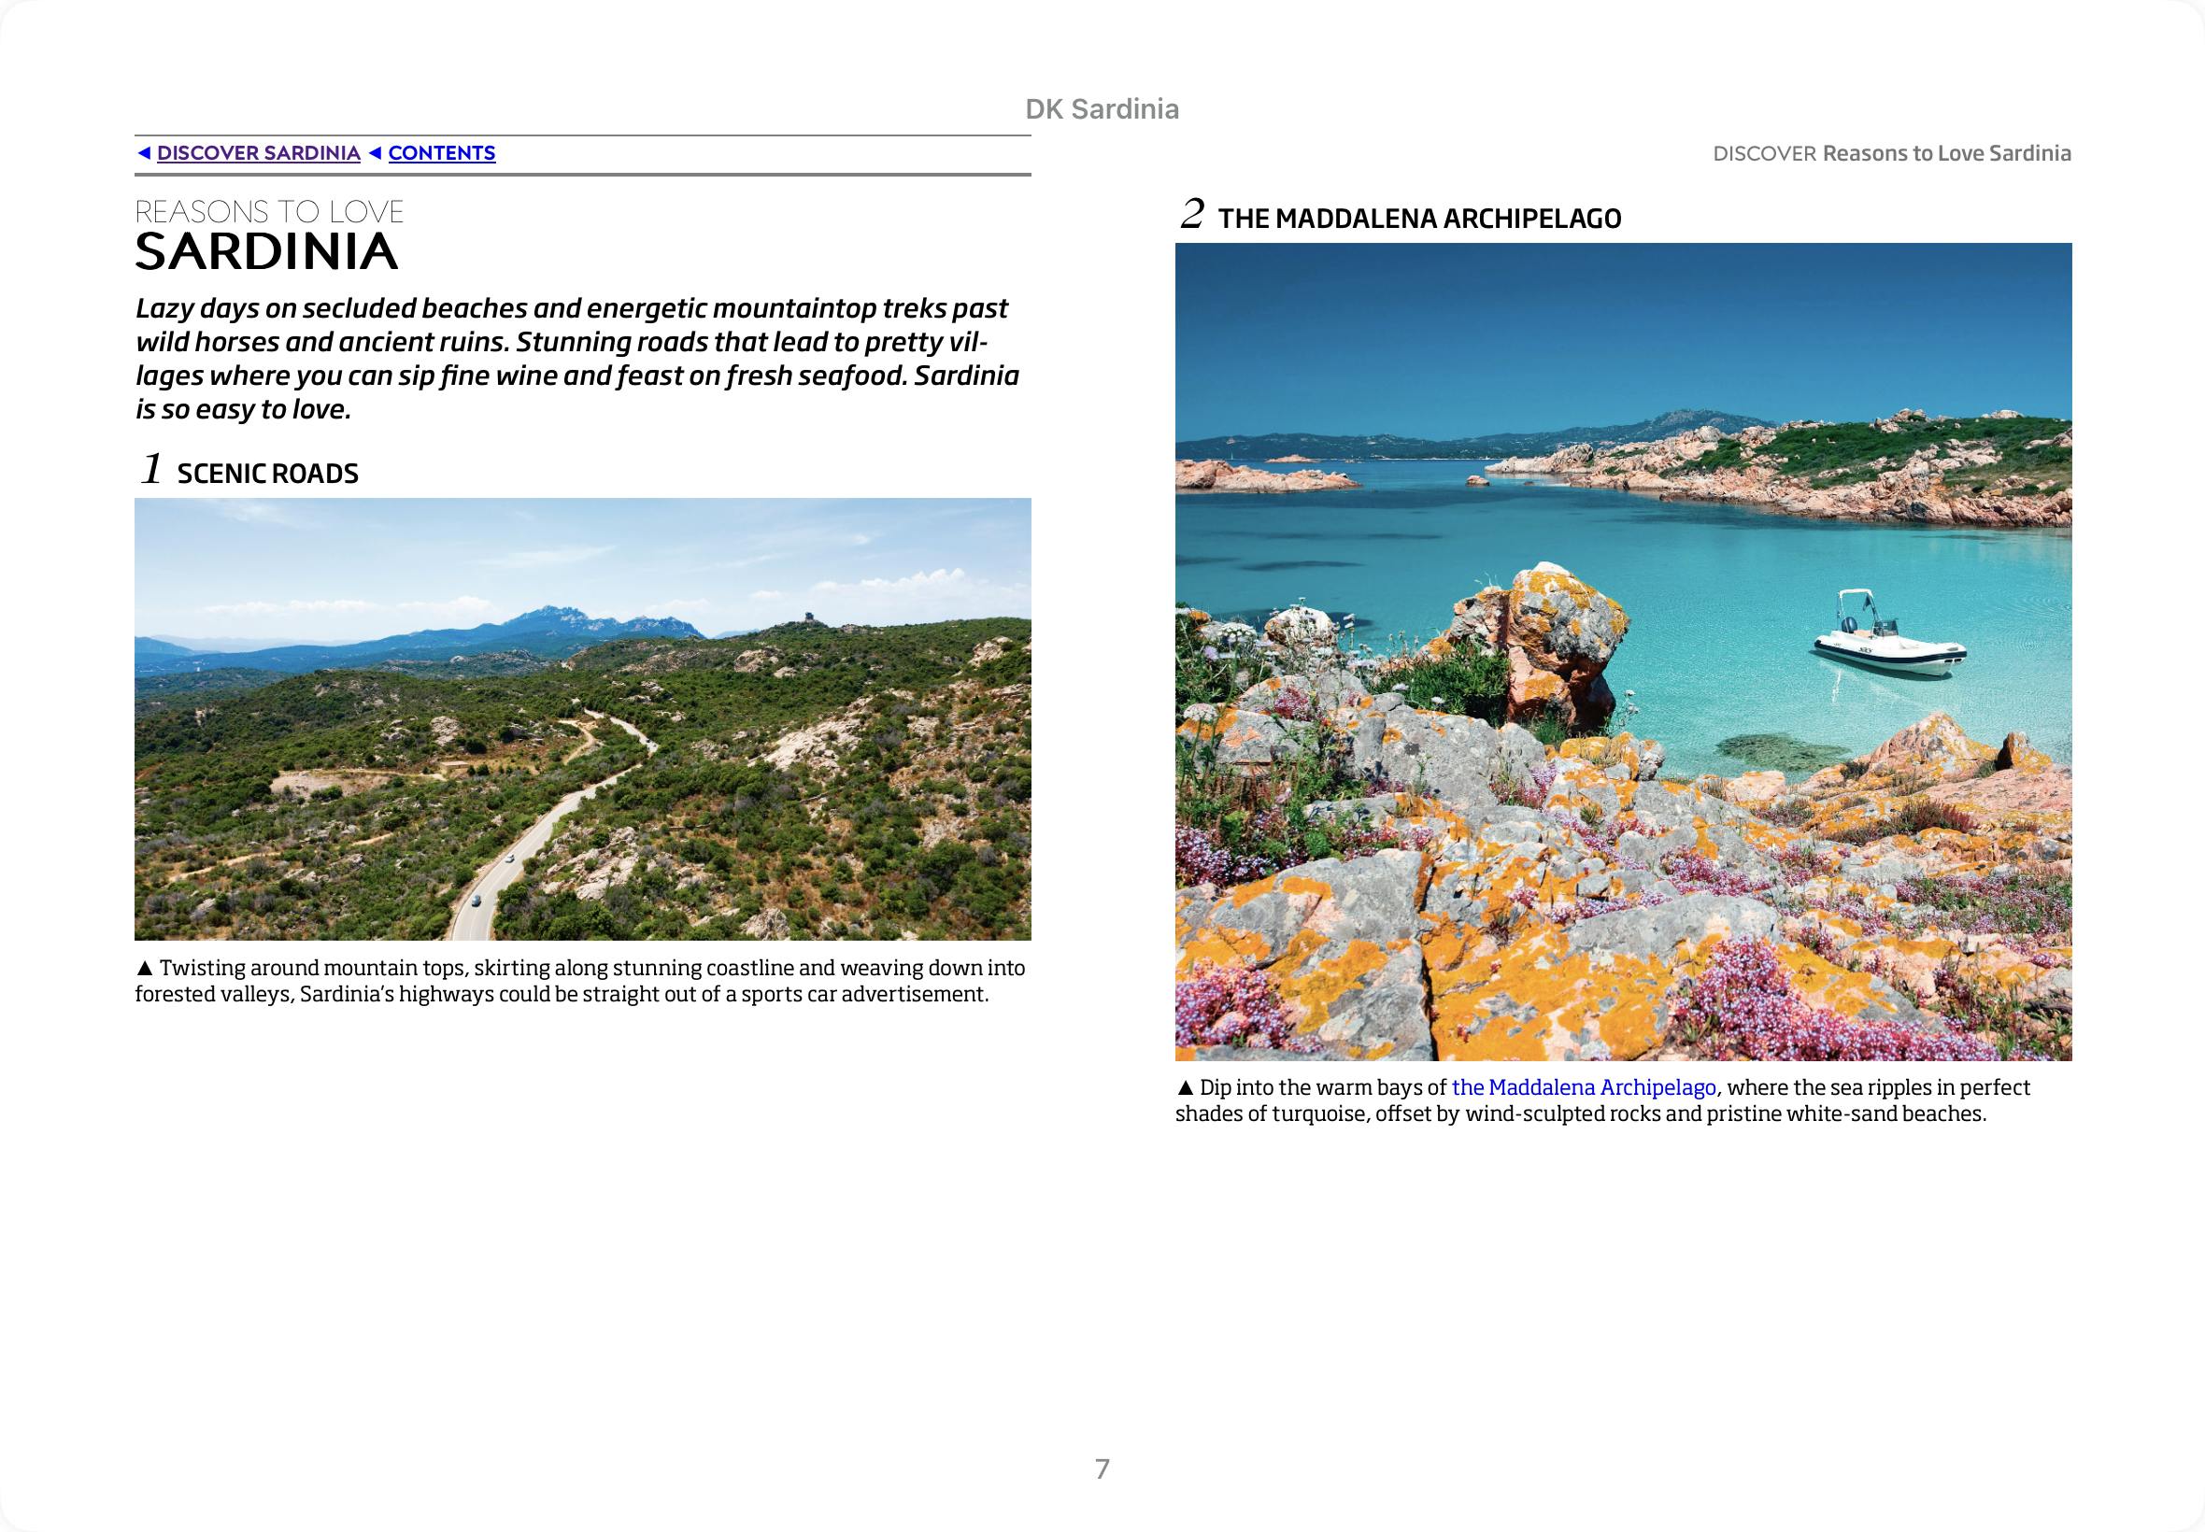The width and height of the screenshot is (2205, 1532).
Task: Click the large SARDINIA title
Action: [266, 251]
